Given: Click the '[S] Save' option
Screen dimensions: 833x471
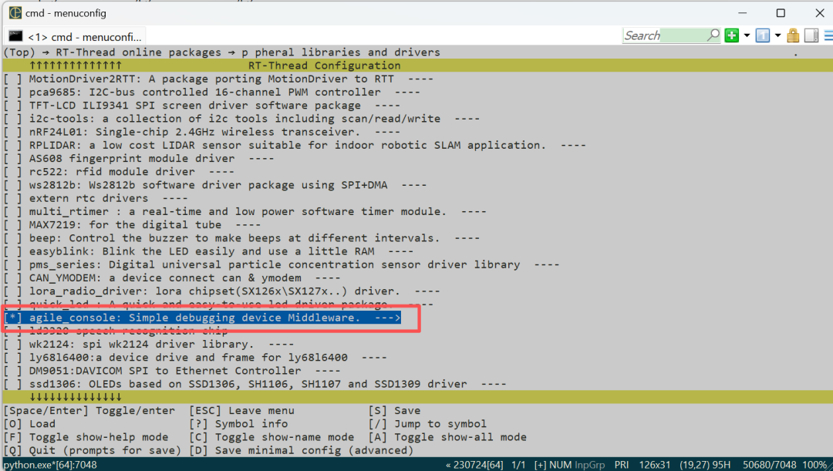Looking at the screenshot, I should click(x=394, y=411).
